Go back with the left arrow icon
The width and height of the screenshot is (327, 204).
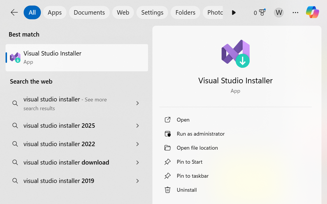(14, 13)
